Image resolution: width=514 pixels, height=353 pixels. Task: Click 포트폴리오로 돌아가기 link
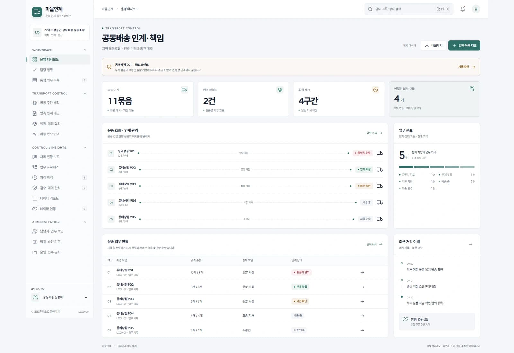point(45,312)
